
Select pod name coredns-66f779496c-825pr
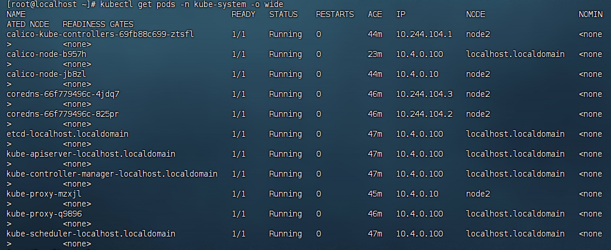63,114
